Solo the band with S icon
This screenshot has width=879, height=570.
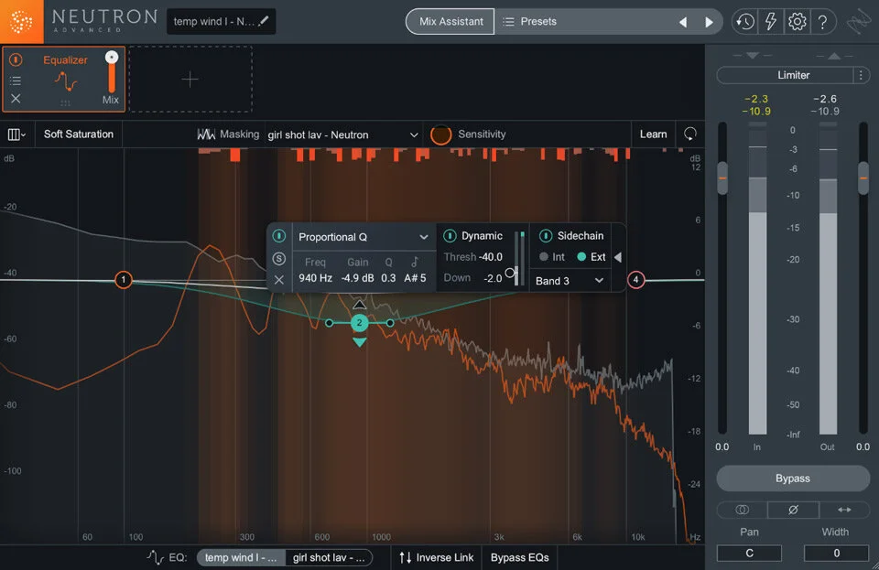click(x=278, y=259)
